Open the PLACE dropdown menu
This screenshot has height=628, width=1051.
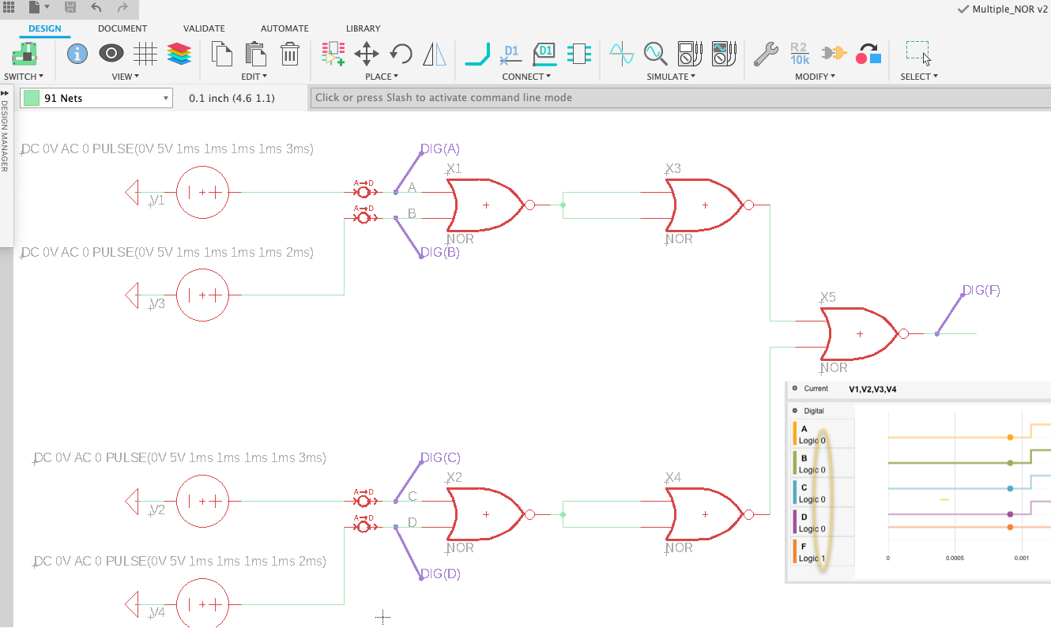381,77
